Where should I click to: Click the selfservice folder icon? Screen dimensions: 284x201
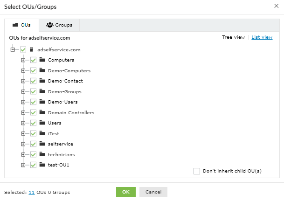point(42,144)
